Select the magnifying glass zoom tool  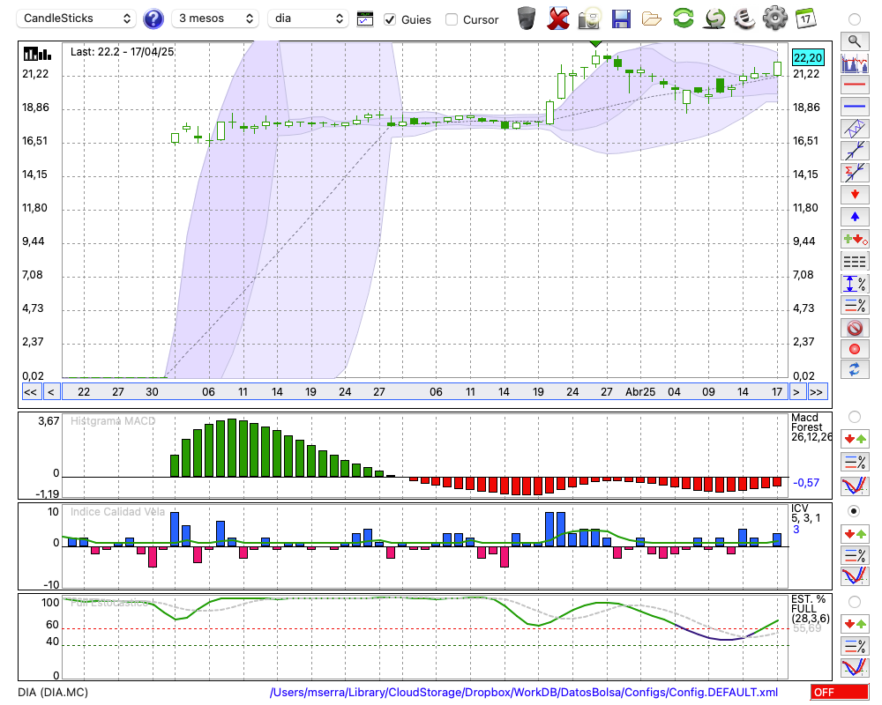[x=855, y=41]
